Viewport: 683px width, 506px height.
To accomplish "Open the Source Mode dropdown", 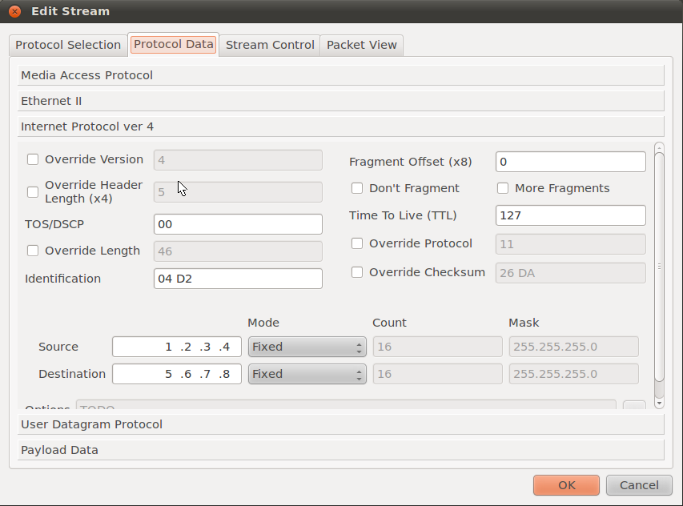I will (x=307, y=347).
